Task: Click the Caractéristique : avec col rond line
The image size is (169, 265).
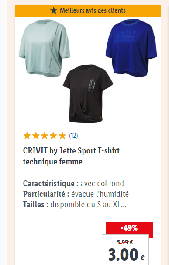Action: [x=73, y=184]
